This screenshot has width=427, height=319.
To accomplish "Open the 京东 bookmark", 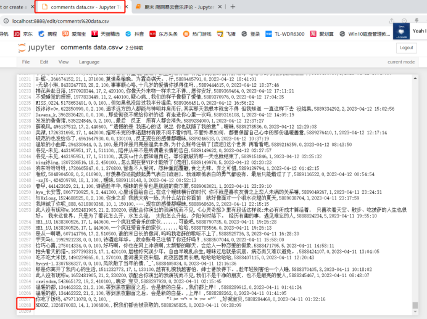I will pos(23,34).
